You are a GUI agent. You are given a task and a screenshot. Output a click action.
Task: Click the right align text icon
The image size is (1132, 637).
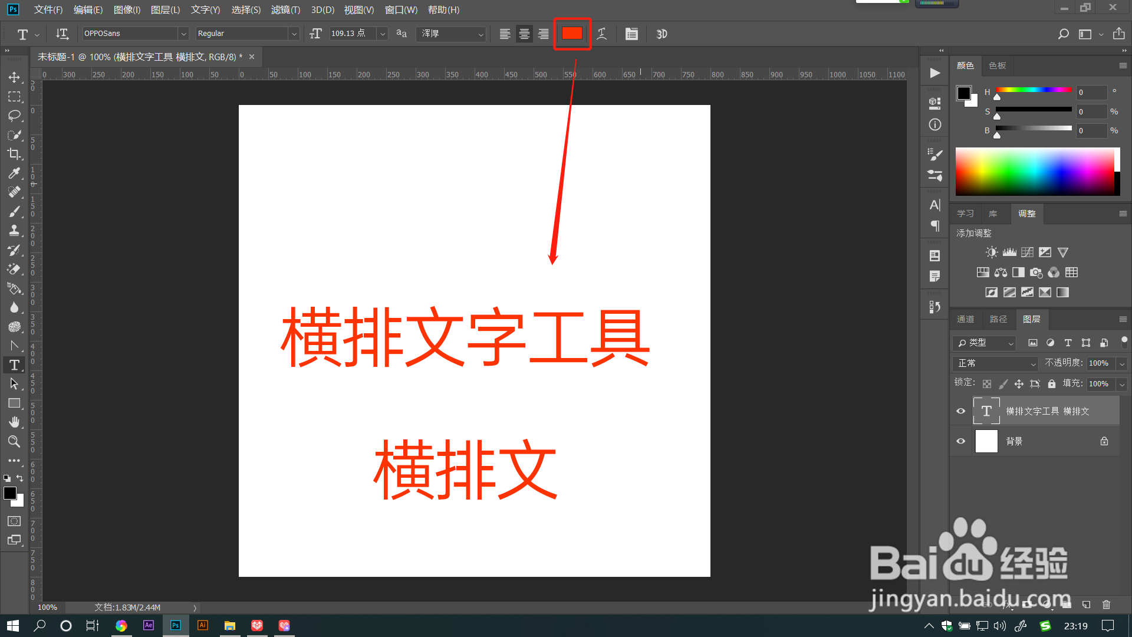(x=544, y=34)
